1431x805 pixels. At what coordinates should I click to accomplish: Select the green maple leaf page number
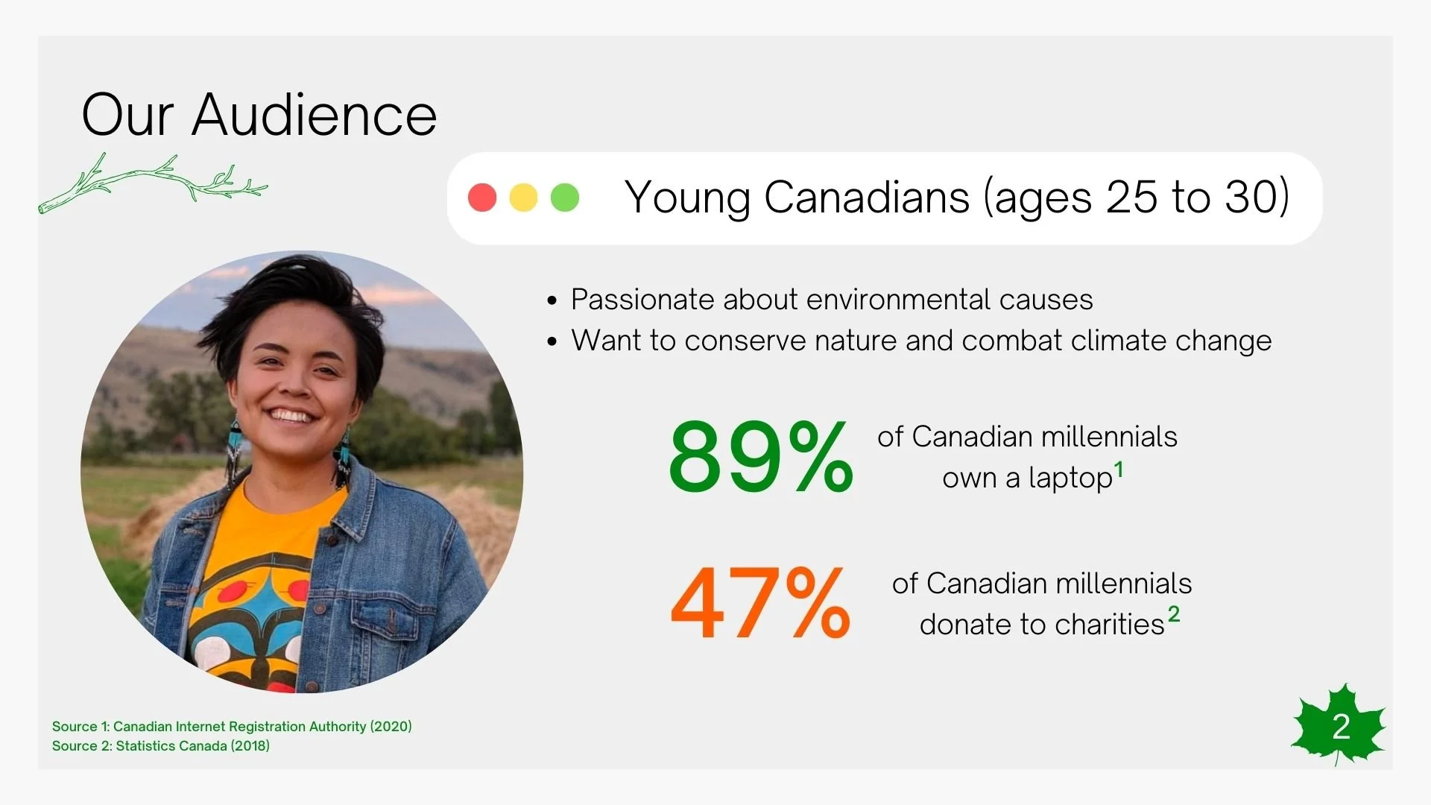(x=1339, y=724)
